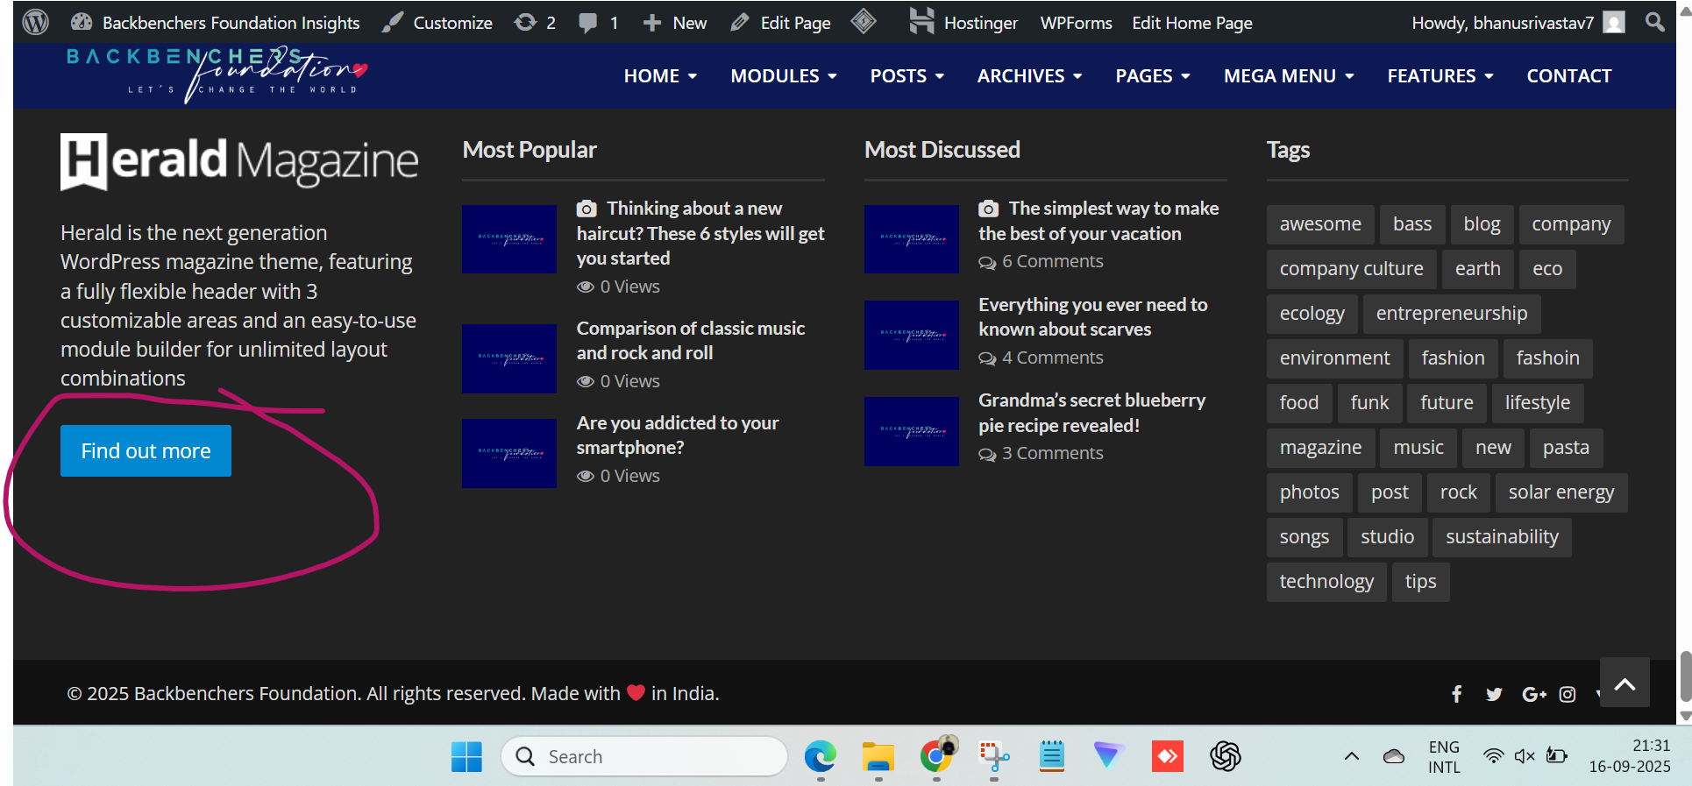
Task: Click the 4 Comments link
Action: [x=1041, y=358]
